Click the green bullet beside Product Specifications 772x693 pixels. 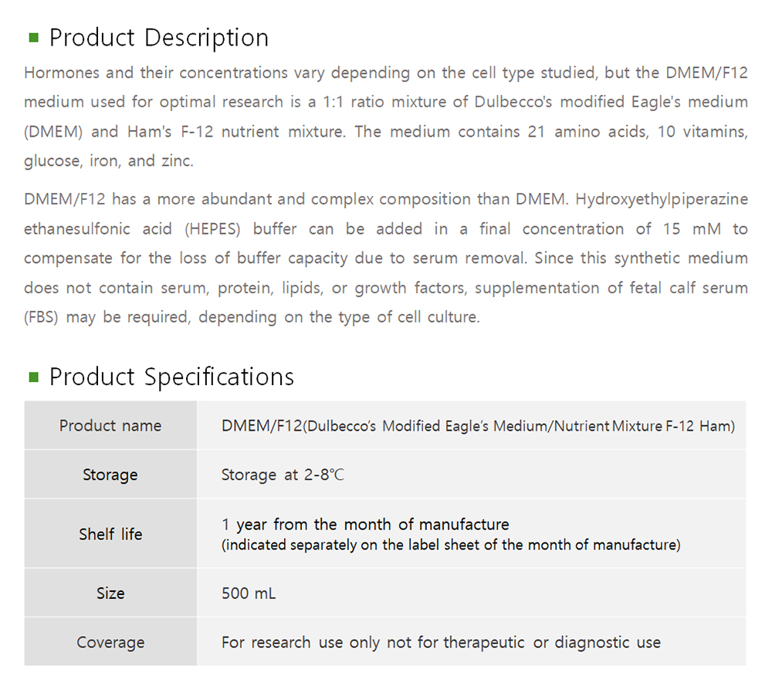click(x=33, y=377)
